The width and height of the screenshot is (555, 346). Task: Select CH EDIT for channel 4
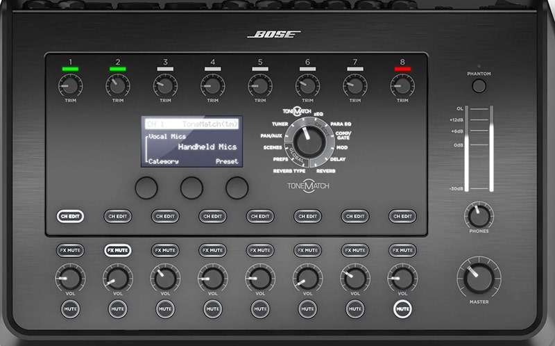tap(213, 216)
